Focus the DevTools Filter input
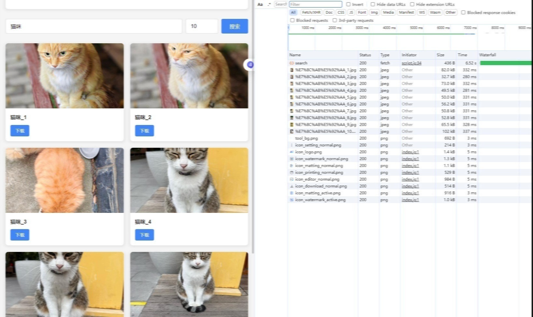Image resolution: width=533 pixels, height=317 pixels. (316, 4)
